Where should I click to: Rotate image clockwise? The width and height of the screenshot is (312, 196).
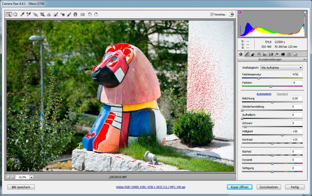[96, 14]
